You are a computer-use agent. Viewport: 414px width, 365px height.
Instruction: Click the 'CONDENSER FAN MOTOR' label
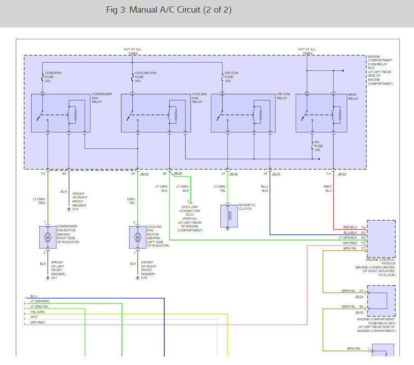pyautogui.click(x=67, y=228)
